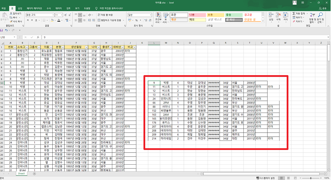Click the zoom slider in status bar

311,178
